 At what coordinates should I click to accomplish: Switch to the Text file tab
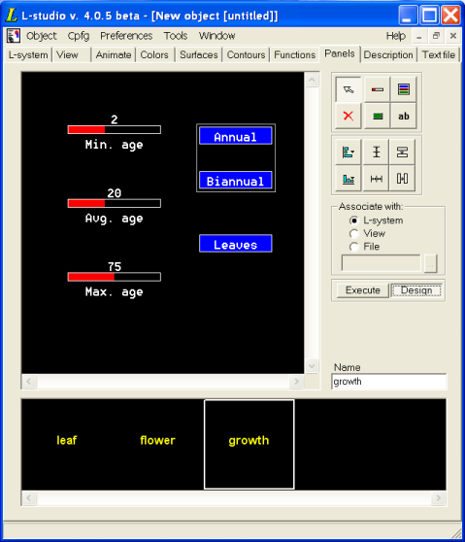[439, 55]
